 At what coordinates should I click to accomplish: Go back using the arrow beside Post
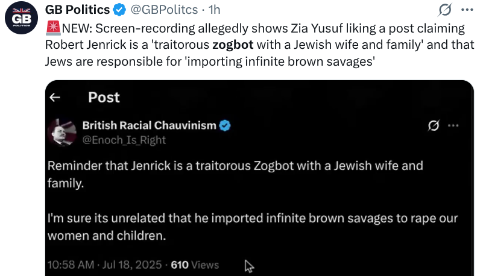coord(55,98)
